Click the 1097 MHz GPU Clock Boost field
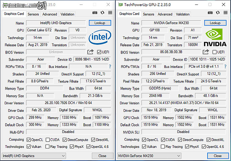The image size is (231, 161). pos(102,118)
